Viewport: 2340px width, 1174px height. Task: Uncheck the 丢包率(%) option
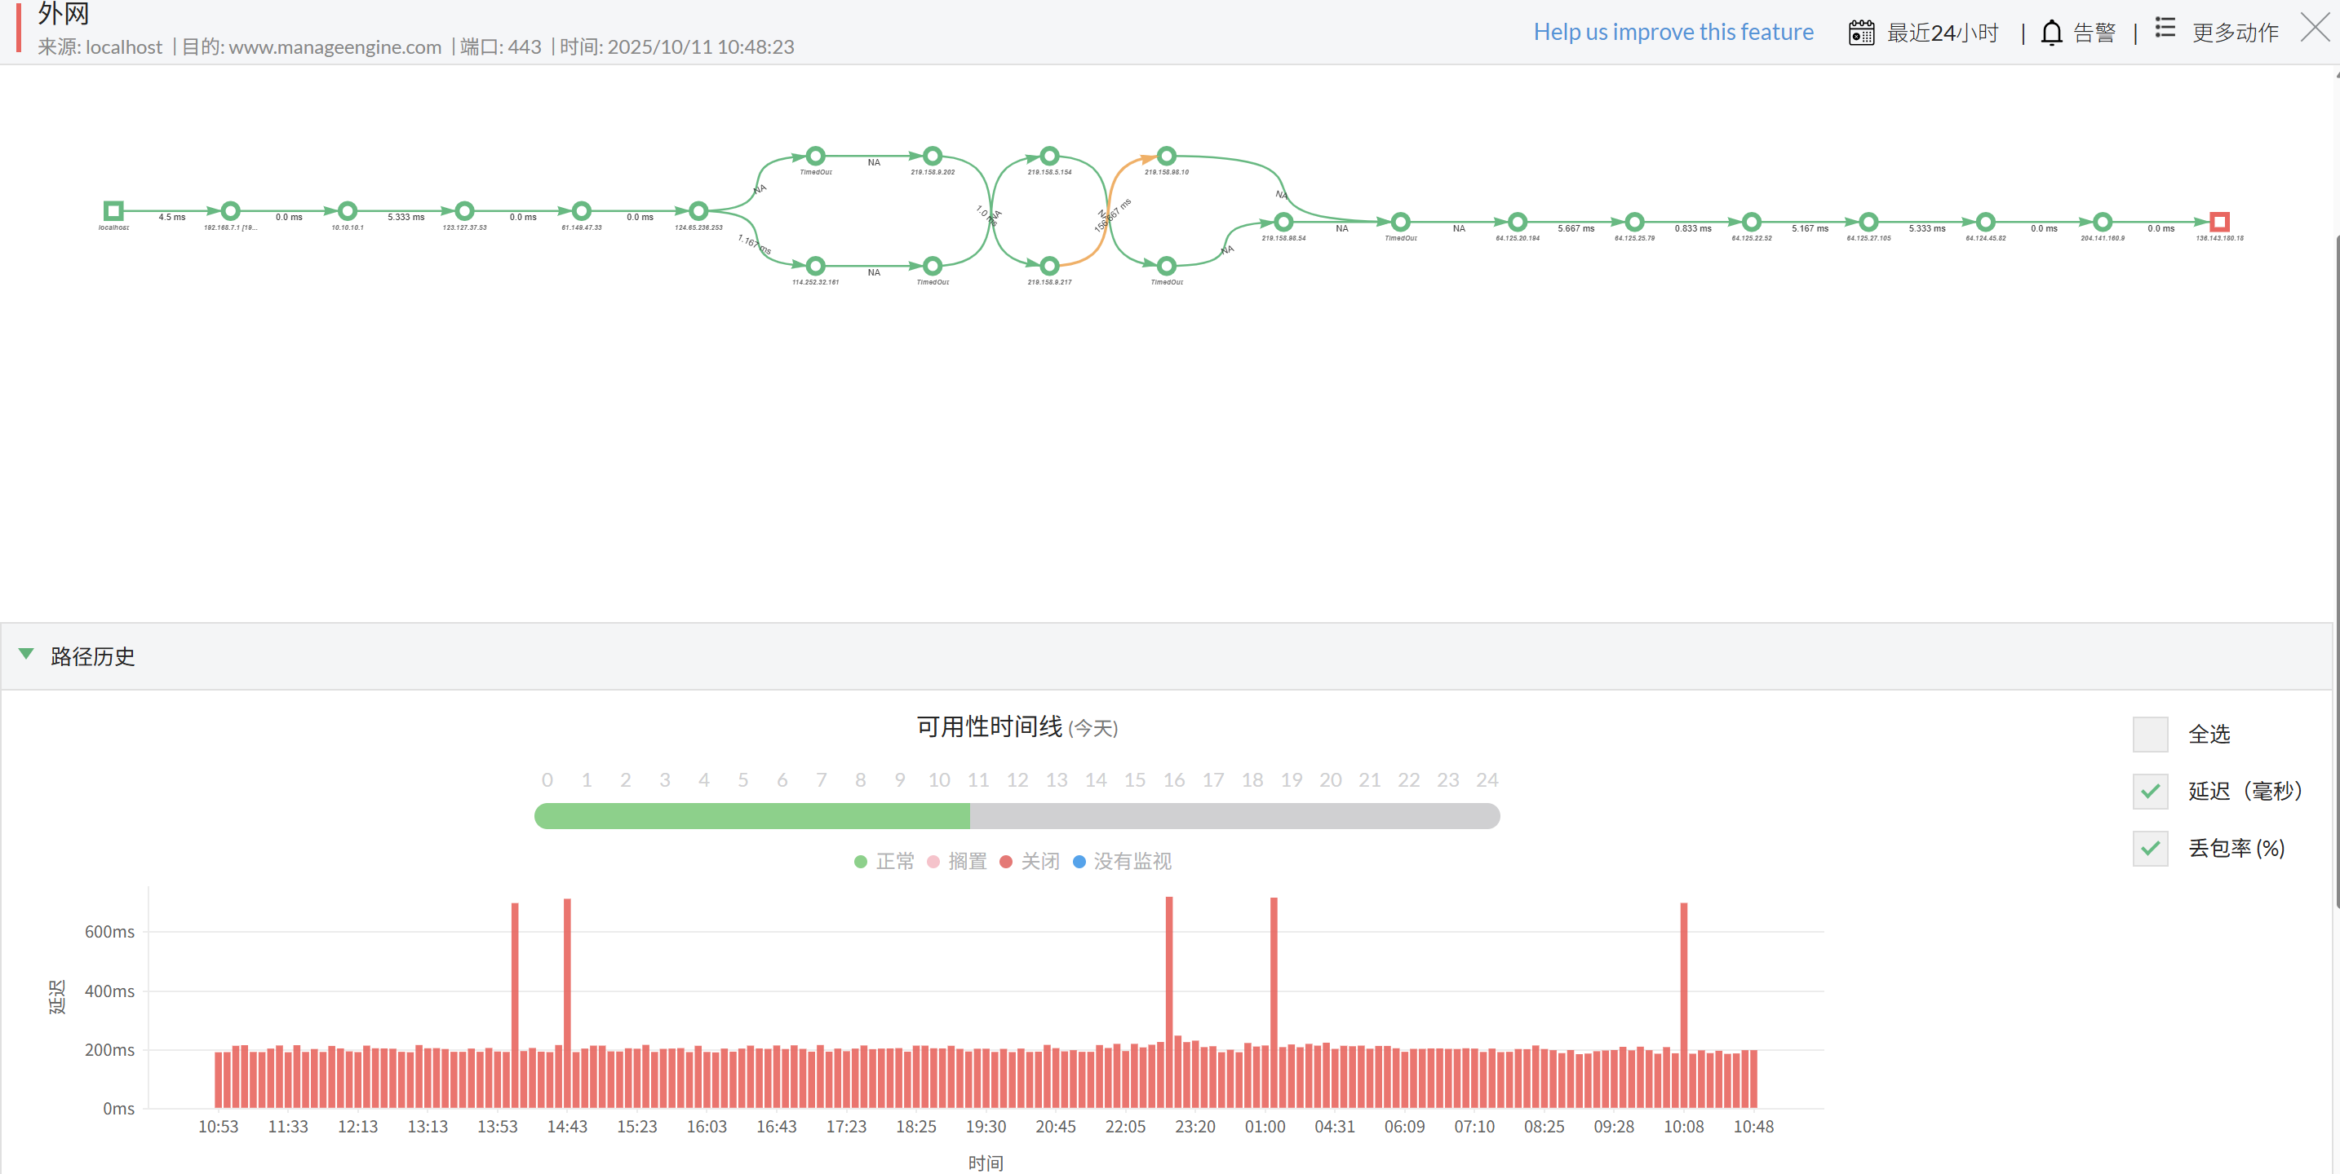pyautogui.click(x=2150, y=848)
